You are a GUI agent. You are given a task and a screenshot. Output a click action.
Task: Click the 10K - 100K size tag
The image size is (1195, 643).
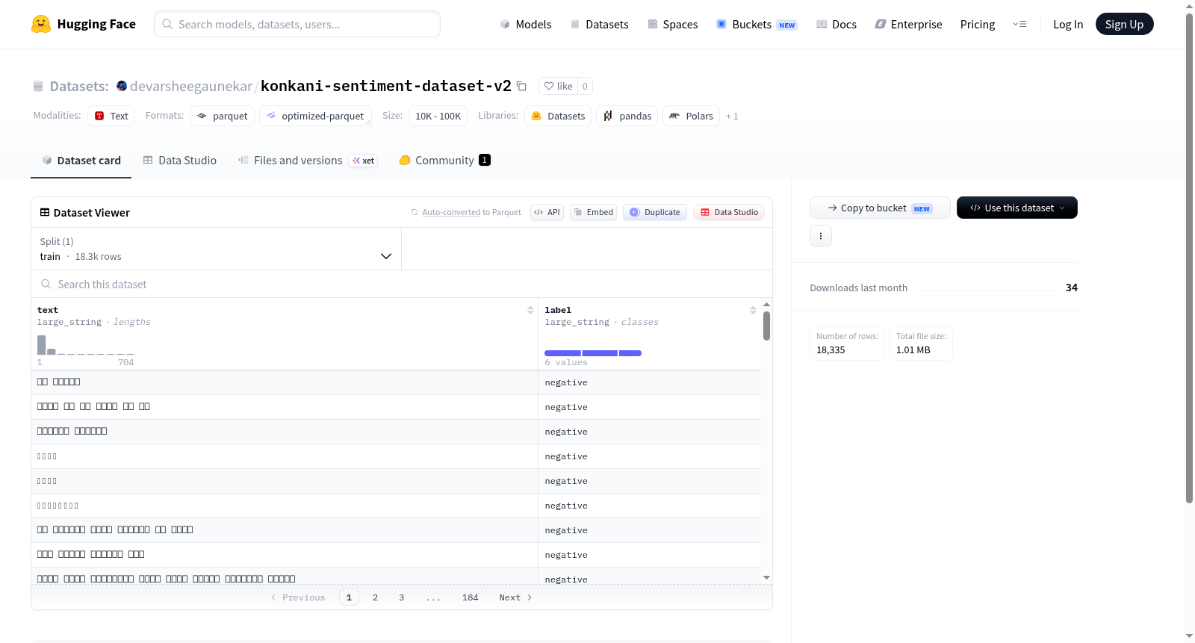pyautogui.click(x=438, y=116)
